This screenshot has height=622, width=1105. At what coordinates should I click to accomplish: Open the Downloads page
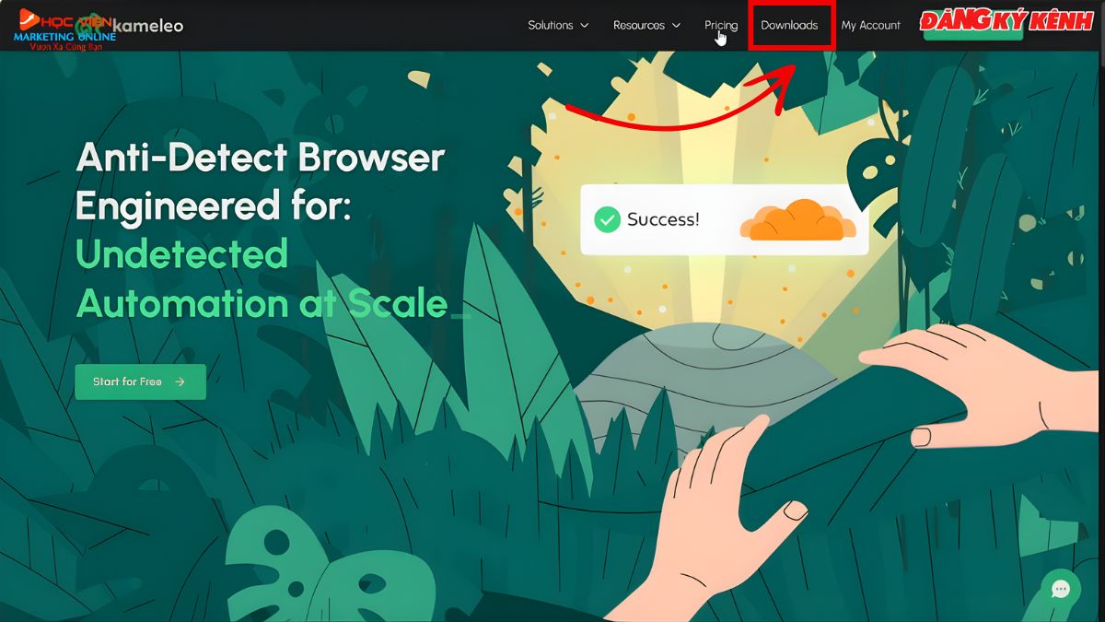coord(789,25)
